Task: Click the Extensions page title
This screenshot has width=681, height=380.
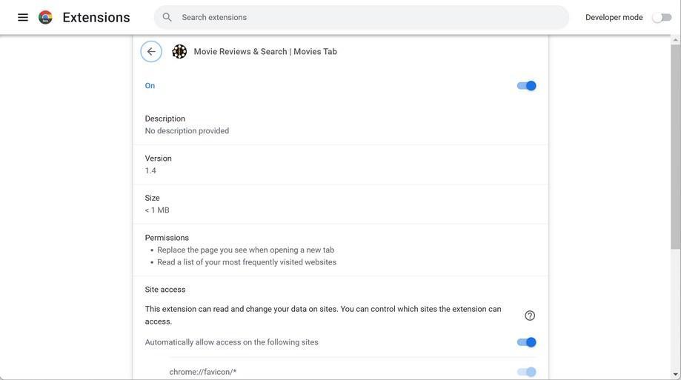Action: coord(96,17)
